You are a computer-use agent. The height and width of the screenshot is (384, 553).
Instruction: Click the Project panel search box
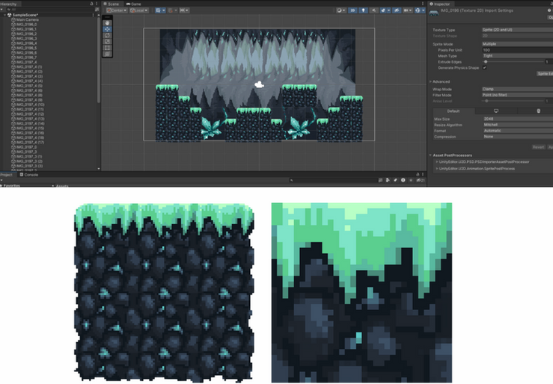click(x=332, y=180)
